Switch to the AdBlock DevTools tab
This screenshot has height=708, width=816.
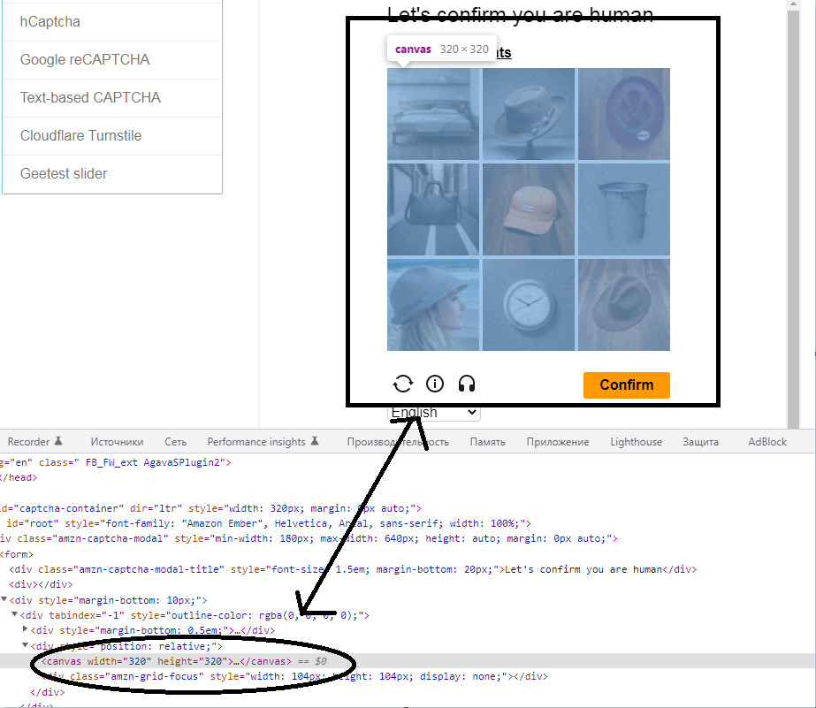click(x=767, y=442)
